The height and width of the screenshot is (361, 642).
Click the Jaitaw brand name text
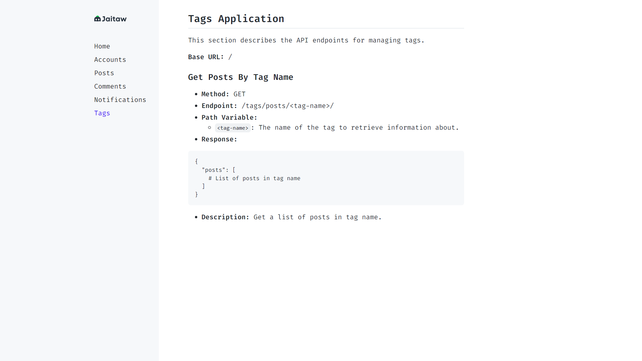click(x=114, y=19)
